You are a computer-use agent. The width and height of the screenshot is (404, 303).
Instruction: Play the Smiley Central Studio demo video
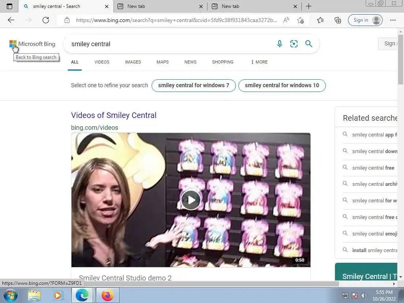pyautogui.click(x=191, y=200)
